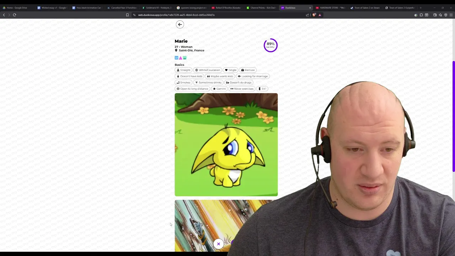This screenshot has height=256, width=455.
Task: Click the Recluse chip
Action: [248, 70]
